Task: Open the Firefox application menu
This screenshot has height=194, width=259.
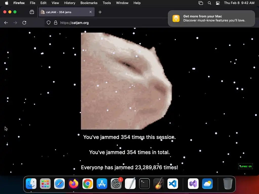Action: coord(19,3)
